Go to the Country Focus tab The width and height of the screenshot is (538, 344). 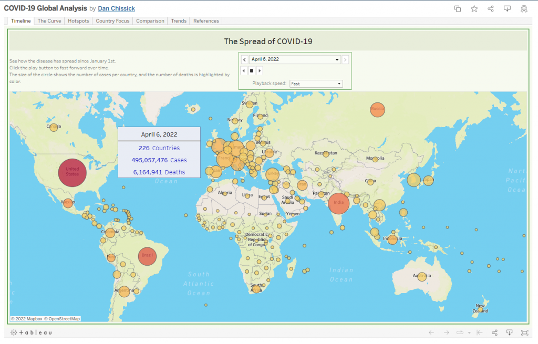(x=112, y=21)
